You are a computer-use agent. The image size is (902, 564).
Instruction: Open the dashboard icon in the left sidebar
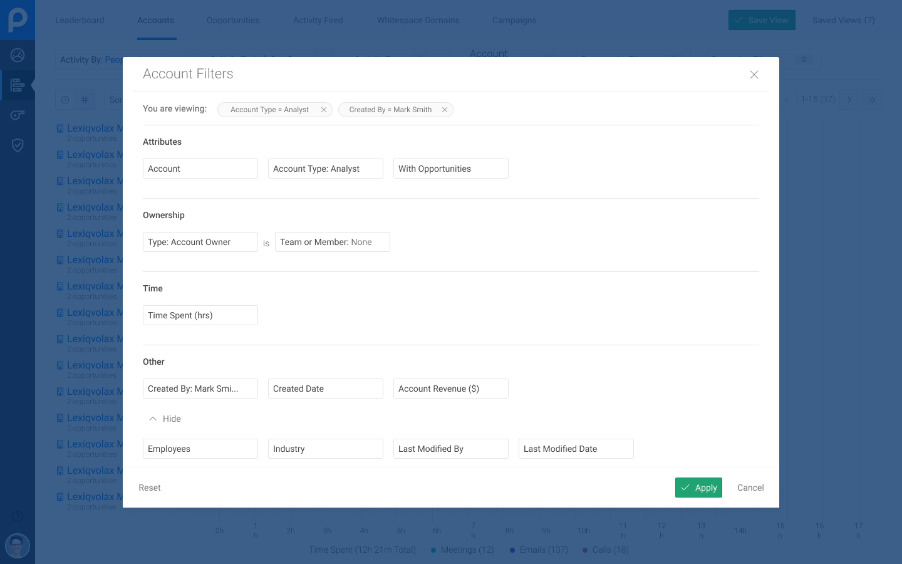click(x=18, y=55)
